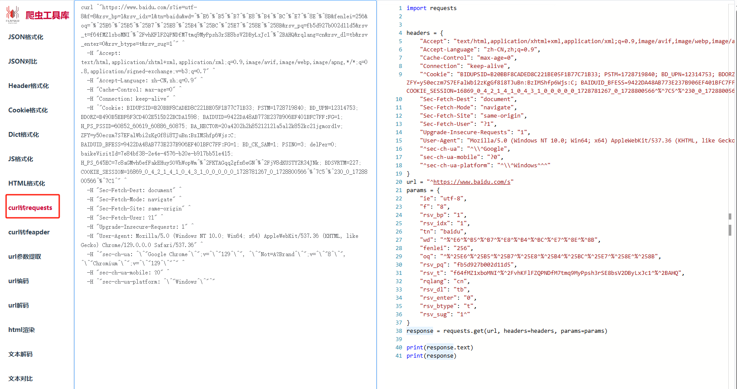
Task: Click the "Accept-Language" header line
Action: coord(480,50)
